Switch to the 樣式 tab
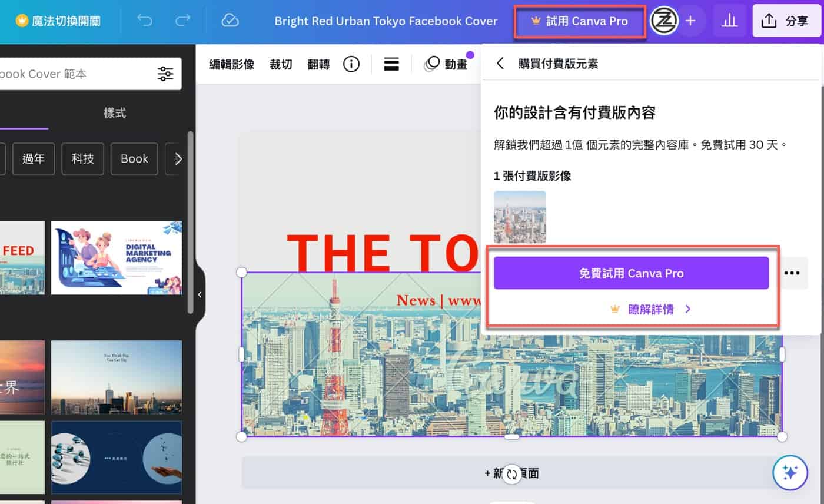 click(x=115, y=112)
